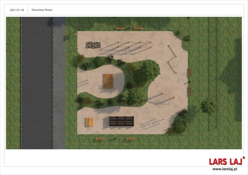The width and height of the screenshot is (248, 175).
Task: Click the top-left bench above the sand area
Action: point(120,28)
